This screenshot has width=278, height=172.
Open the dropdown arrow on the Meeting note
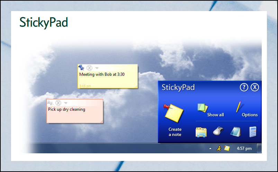tap(97, 68)
